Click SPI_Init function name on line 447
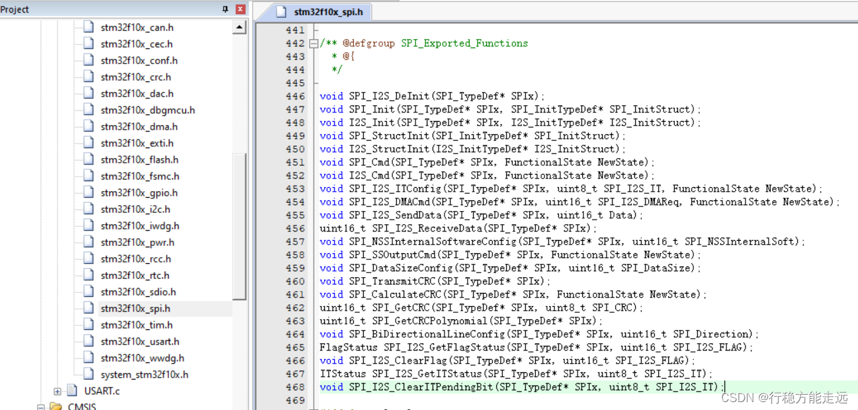This screenshot has width=858, height=410. pyautogui.click(x=372, y=110)
